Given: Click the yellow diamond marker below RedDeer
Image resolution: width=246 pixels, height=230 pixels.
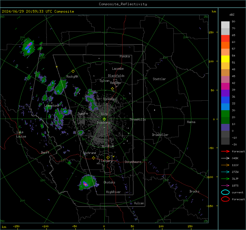Looking at the screenshot, I should (x=112, y=89).
